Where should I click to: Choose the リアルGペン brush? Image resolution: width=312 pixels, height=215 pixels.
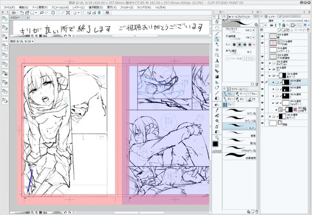(x=240, y=149)
